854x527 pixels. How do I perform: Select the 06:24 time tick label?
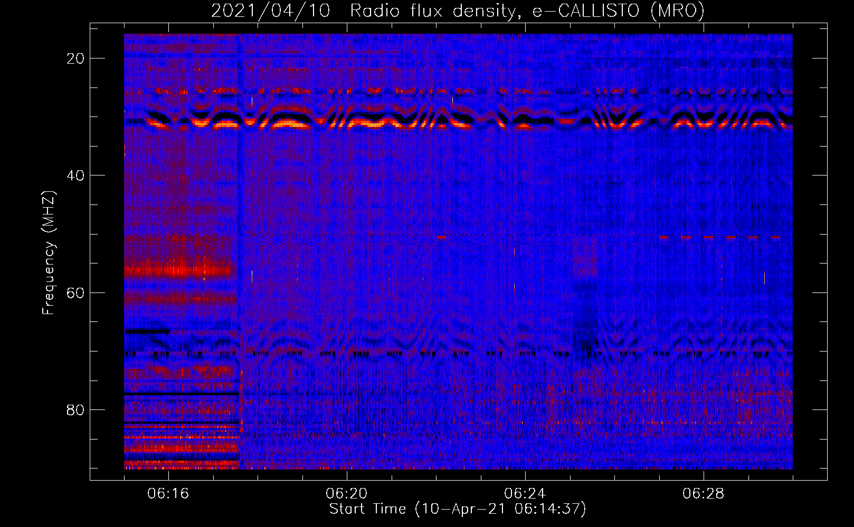click(525, 494)
